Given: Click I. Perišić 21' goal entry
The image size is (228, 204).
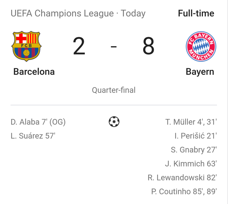Looking at the screenshot, I should pos(195,136).
